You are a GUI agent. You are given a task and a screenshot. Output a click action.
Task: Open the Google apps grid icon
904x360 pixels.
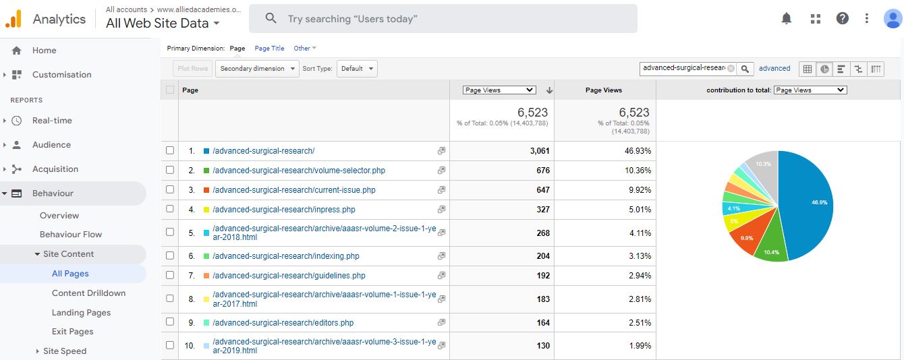pyautogui.click(x=815, y=19)
